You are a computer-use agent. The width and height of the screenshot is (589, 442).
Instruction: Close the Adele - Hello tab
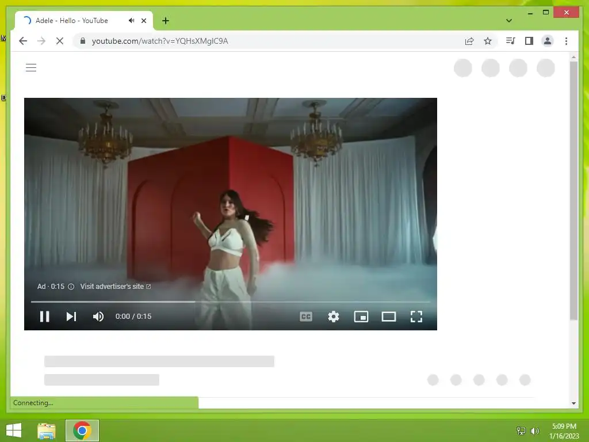tap(143, 21)
